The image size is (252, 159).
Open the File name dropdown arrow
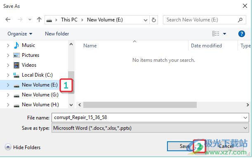tap(245, 118)
